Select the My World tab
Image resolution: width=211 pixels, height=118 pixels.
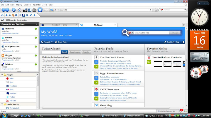tap(98, 25)
